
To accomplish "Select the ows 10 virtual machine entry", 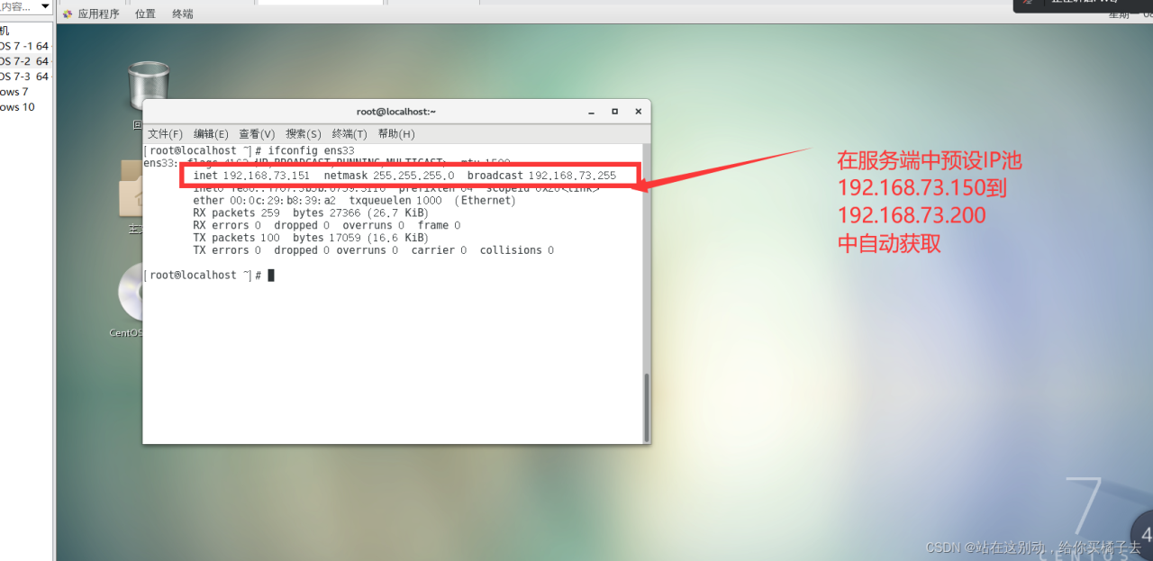I will tap(17, 107).
